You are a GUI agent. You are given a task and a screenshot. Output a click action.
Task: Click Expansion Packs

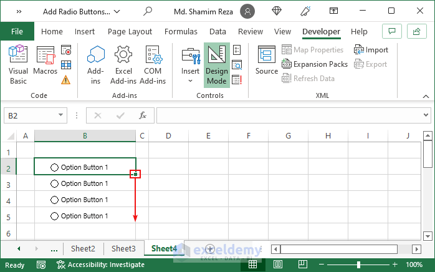315,64
